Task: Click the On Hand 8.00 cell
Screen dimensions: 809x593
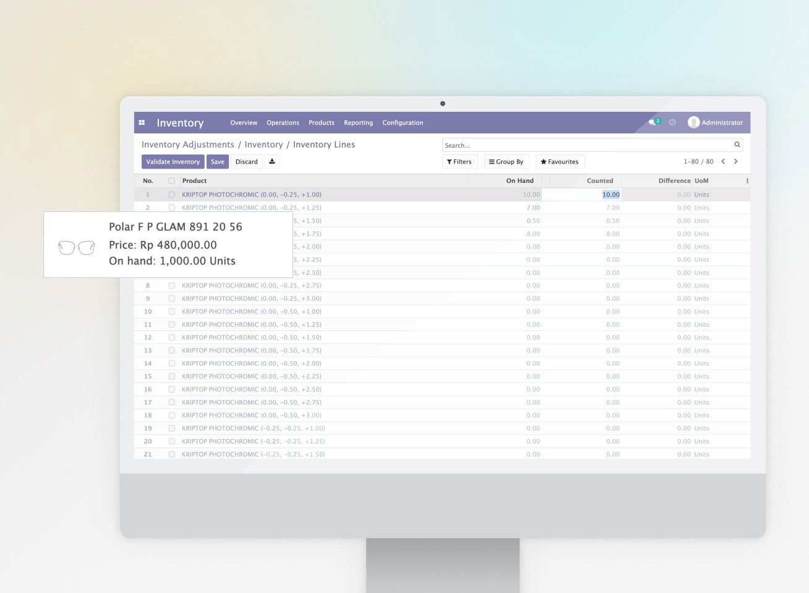Action: [x=533, y=233]
